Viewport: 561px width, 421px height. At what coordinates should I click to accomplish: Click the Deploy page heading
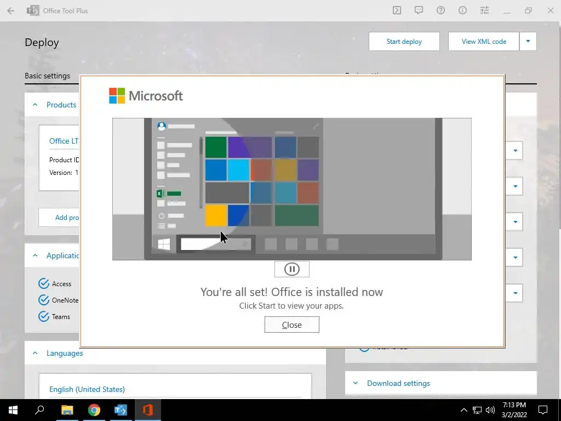point(42,43)
